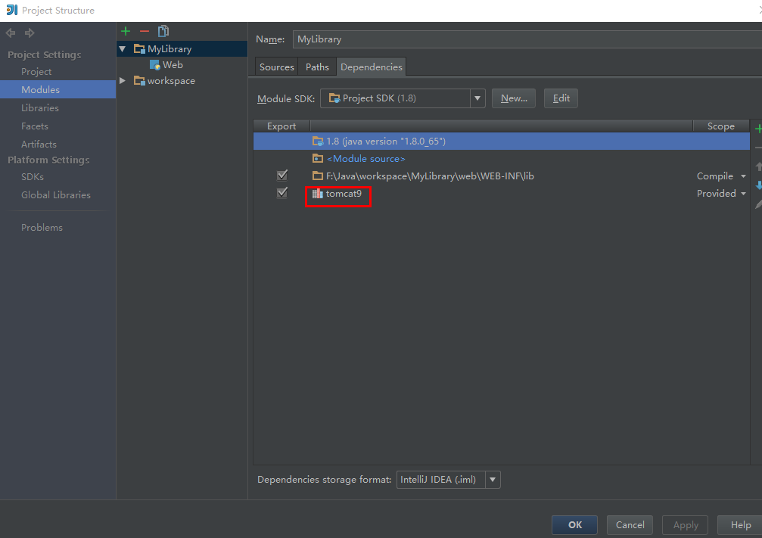Open Global Libraries settings

click(x=56, y=195)
